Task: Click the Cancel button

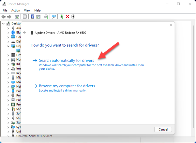Action: coord(163,130)
